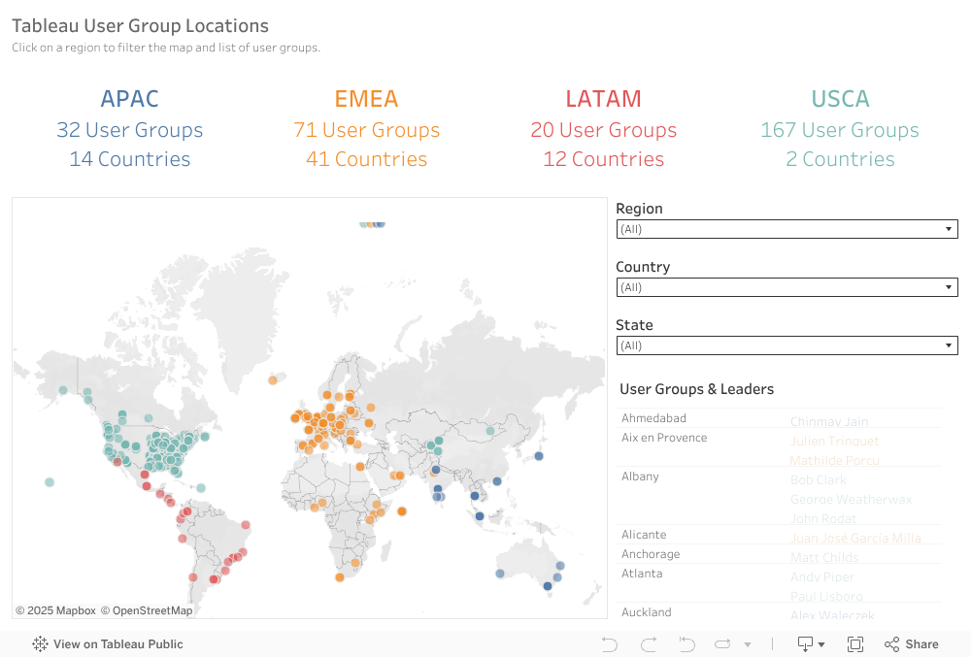Click the "Tableau User Group Locations" title
This screenshot has height=657, width=971.
[x=140, y=26]
